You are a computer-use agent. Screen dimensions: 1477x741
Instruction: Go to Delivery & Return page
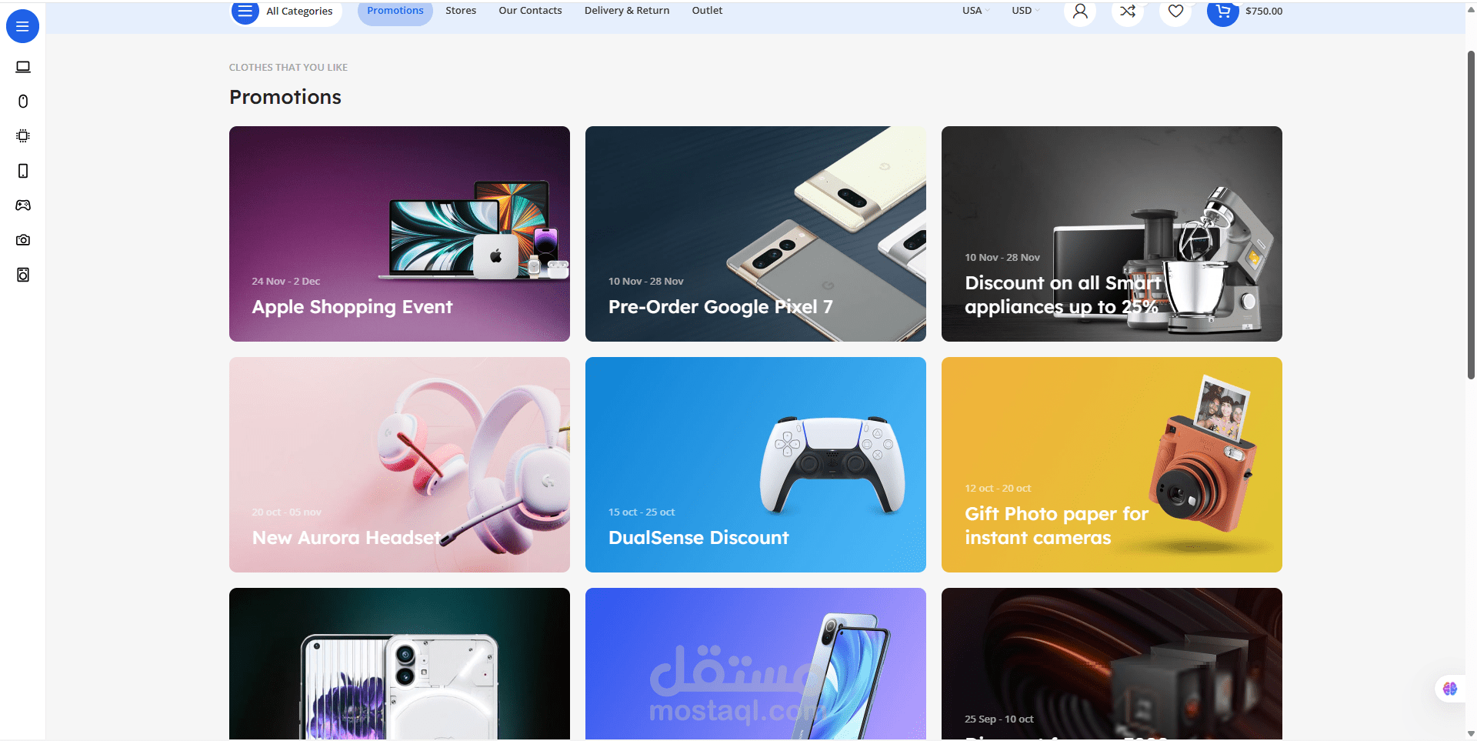[x=626, y=10]
